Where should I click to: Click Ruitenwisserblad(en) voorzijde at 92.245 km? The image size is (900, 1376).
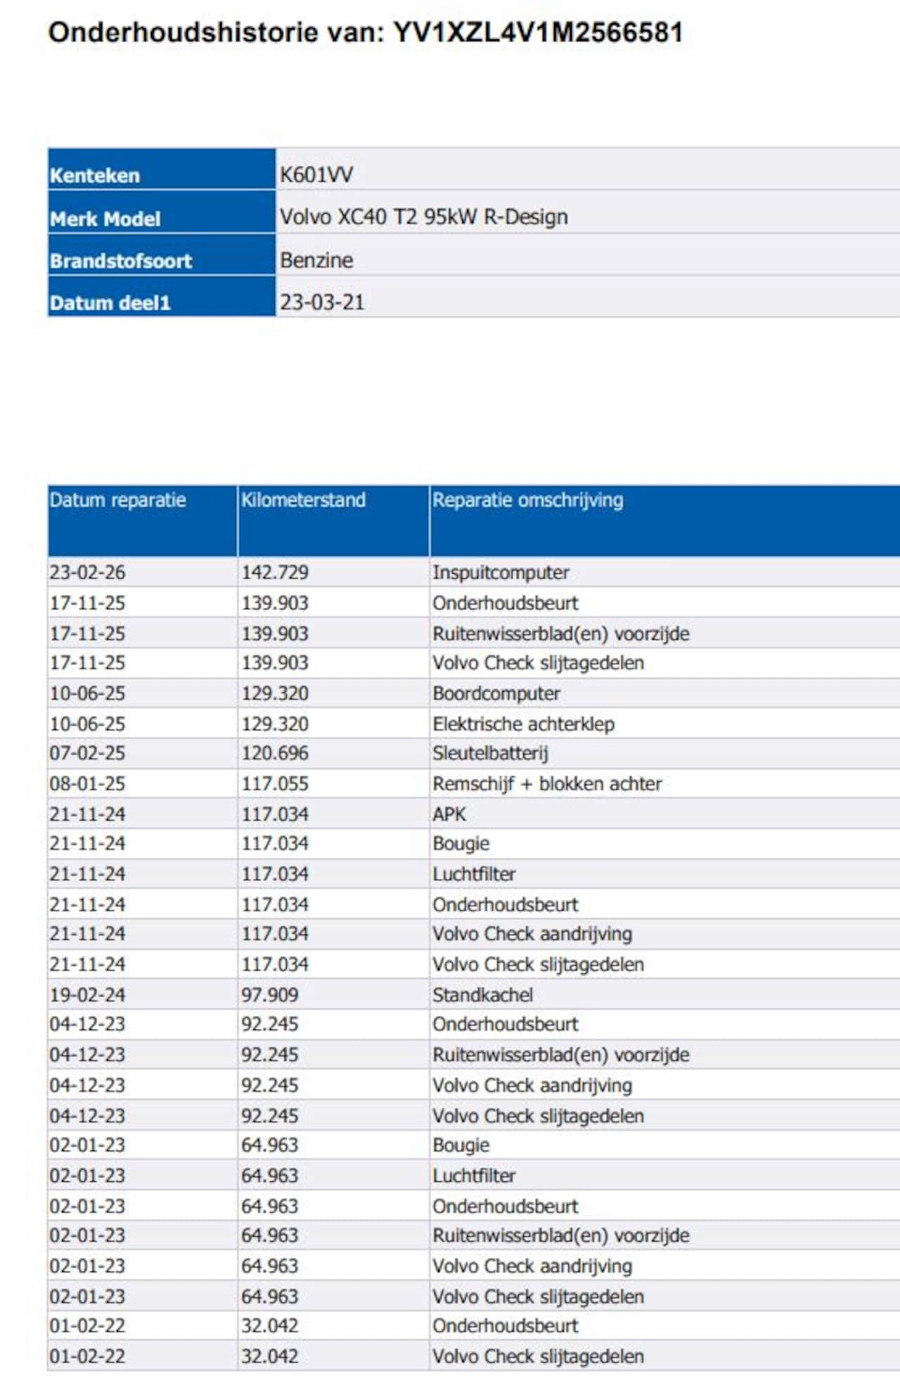(561, 1055)
